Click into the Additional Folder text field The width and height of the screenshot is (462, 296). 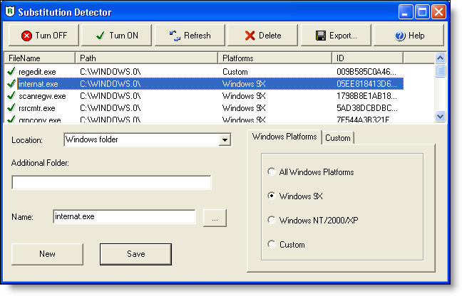click(x=112, y=183)
